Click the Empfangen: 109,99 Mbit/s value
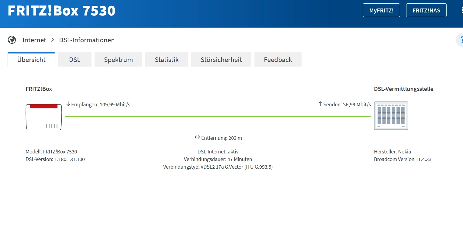This screenshot has height=230, width=463. click(x=101, y=105)
